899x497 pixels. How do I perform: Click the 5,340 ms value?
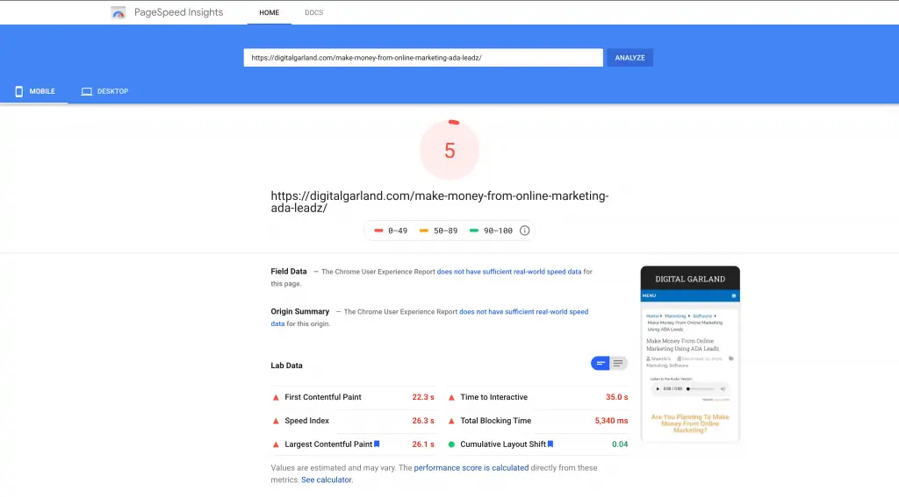point(611,421)
